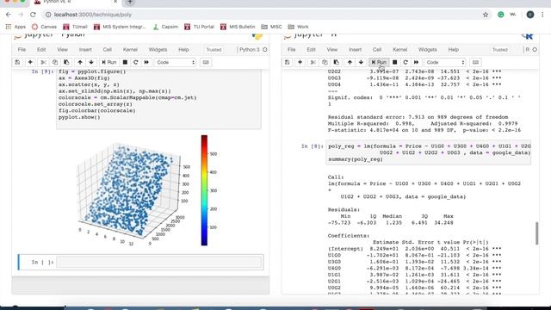Open the TU Portal bookmark
This screenshot has height=310, width=551.
(x=199, y=27)
